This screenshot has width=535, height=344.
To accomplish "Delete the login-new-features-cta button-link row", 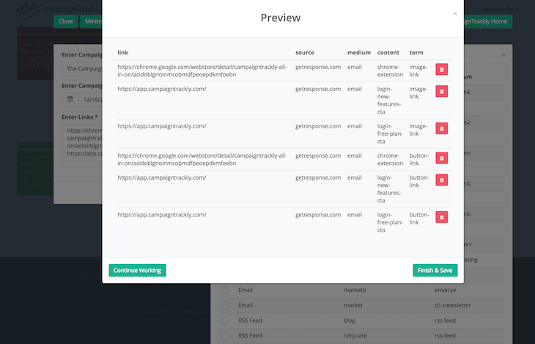I will coord(441,180).
